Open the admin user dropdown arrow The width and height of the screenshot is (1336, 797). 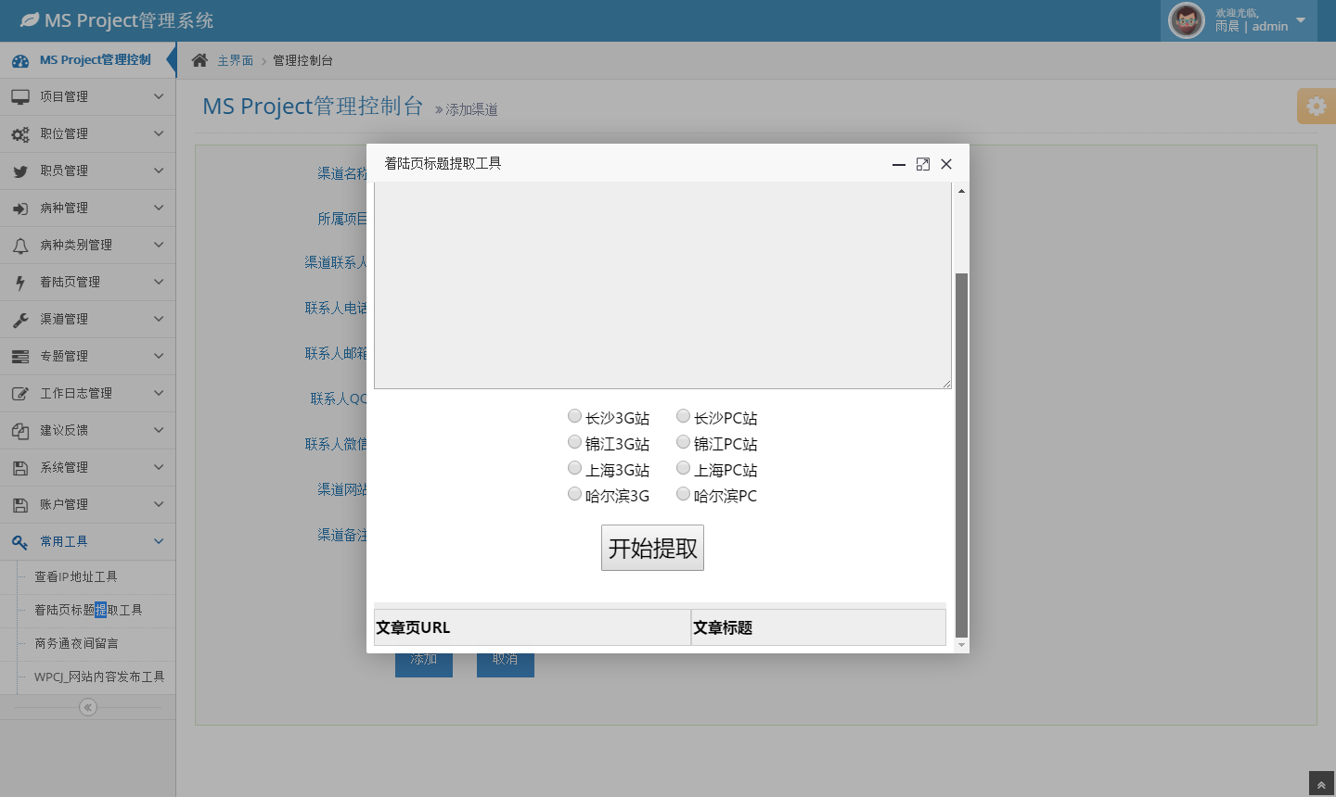pyautogui.click(x=1301, y=20)
